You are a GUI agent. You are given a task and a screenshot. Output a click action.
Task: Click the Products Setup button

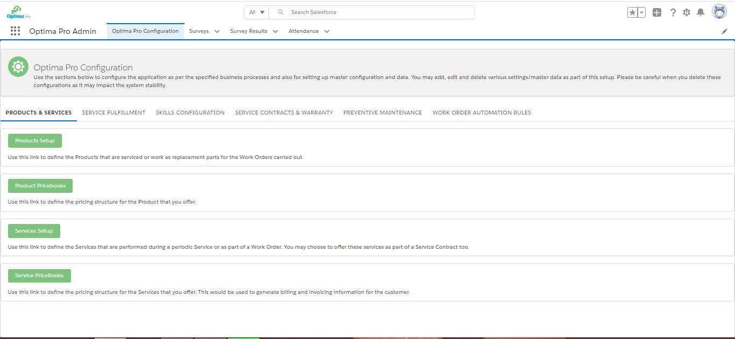point(34,140)
